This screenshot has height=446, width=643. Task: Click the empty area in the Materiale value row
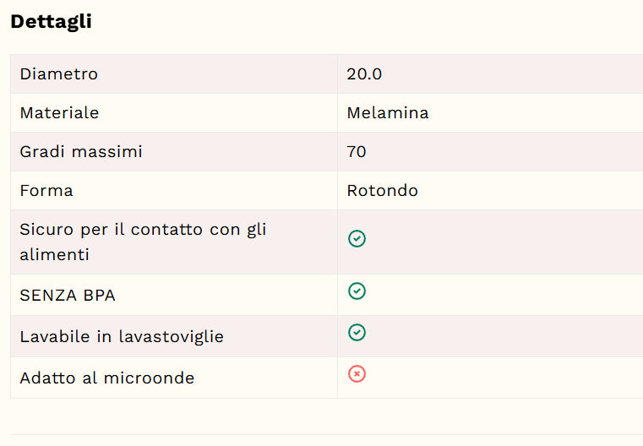[x=533, y=112]
